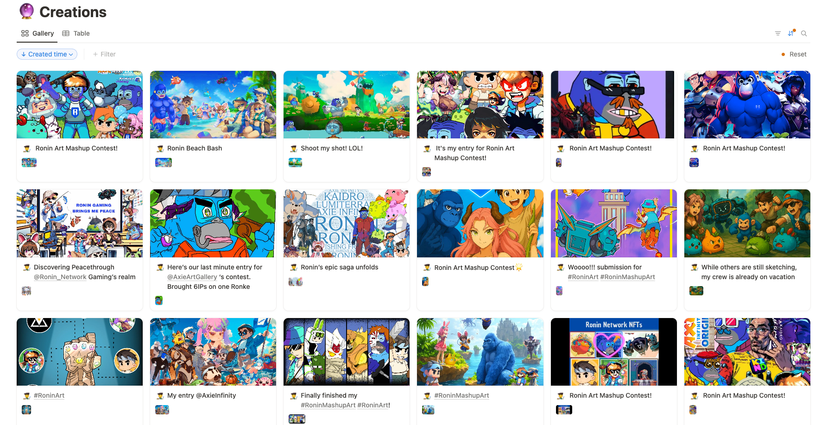Open the KAIDRO LUMITERRA word-art cover image
This screenshot has height=425, width=821.
347,223
